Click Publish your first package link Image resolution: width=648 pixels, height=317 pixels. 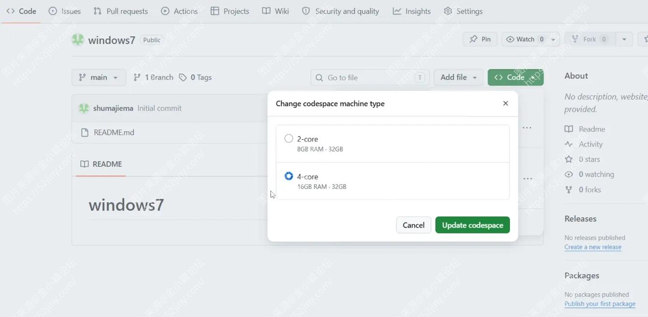point(600,304)
